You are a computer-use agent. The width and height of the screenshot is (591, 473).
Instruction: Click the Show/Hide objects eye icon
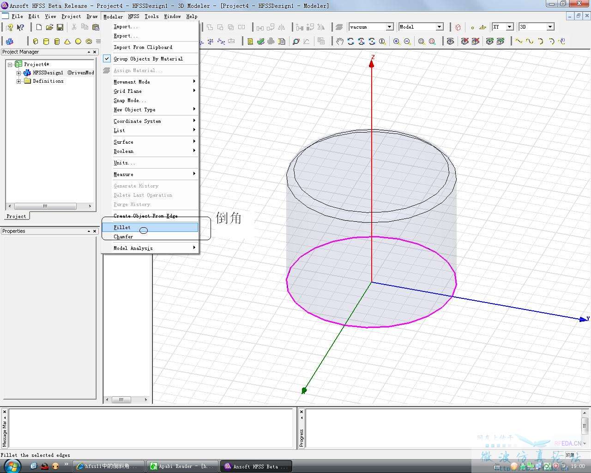pos(450,42)
